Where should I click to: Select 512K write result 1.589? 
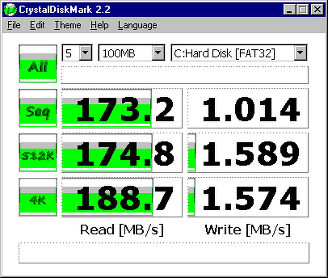tap(248, 153)
